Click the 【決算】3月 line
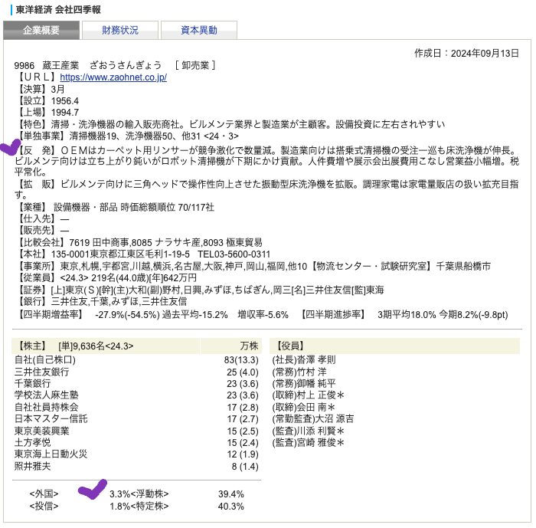The width and height of the screenshot is (536, 528). pos(40,90)
